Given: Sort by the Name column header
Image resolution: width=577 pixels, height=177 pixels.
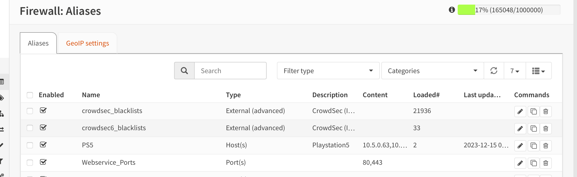Looking at the screenshot, I should [91, 95].
